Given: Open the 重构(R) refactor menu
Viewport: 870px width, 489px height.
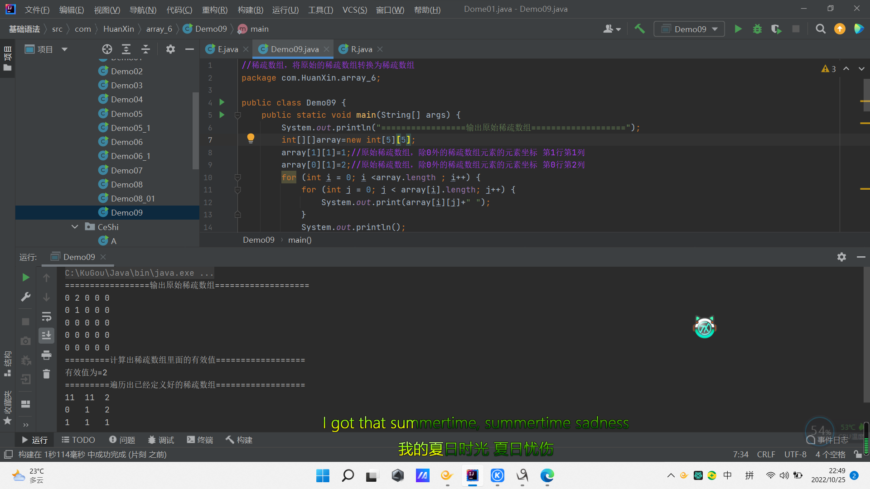Looking at the screenshot, I should point(214,10).
